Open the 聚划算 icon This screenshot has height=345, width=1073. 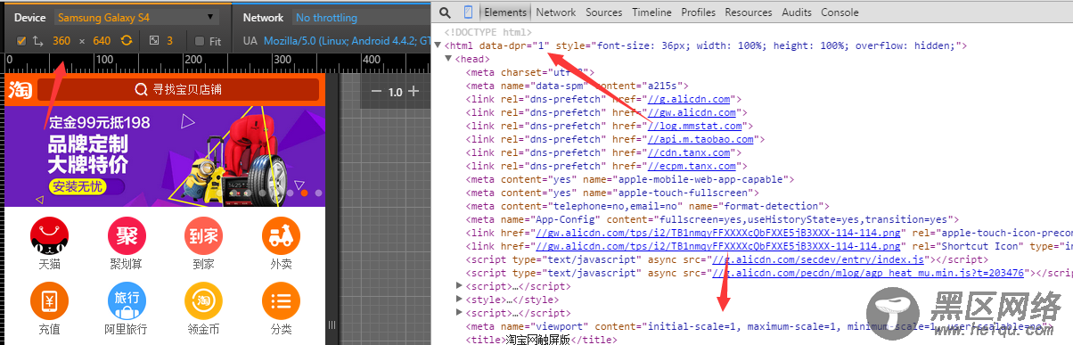click(126, 235)
